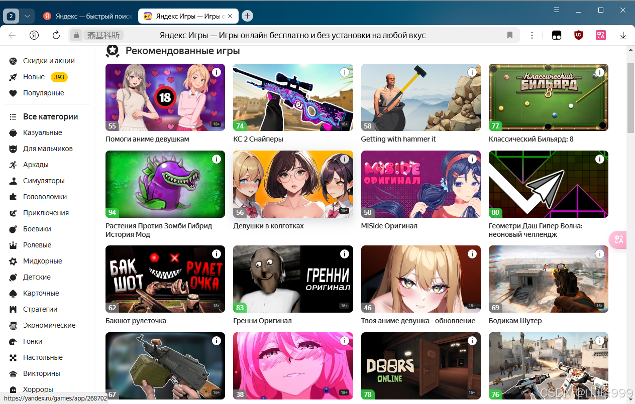Show info for Классический Бильярд: 8

600,72
